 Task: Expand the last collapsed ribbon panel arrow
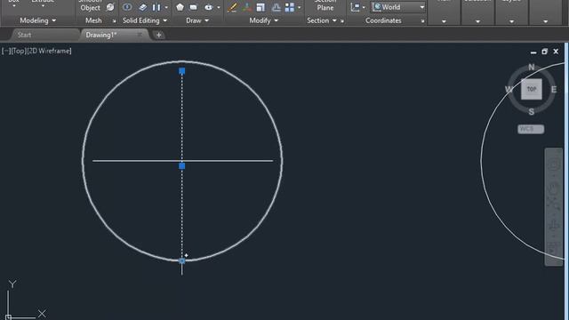545,21
